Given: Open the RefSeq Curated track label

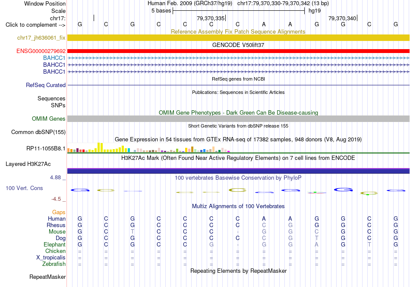Looking at the screenshot, I should pyautogui.click(x=45, y=85).
